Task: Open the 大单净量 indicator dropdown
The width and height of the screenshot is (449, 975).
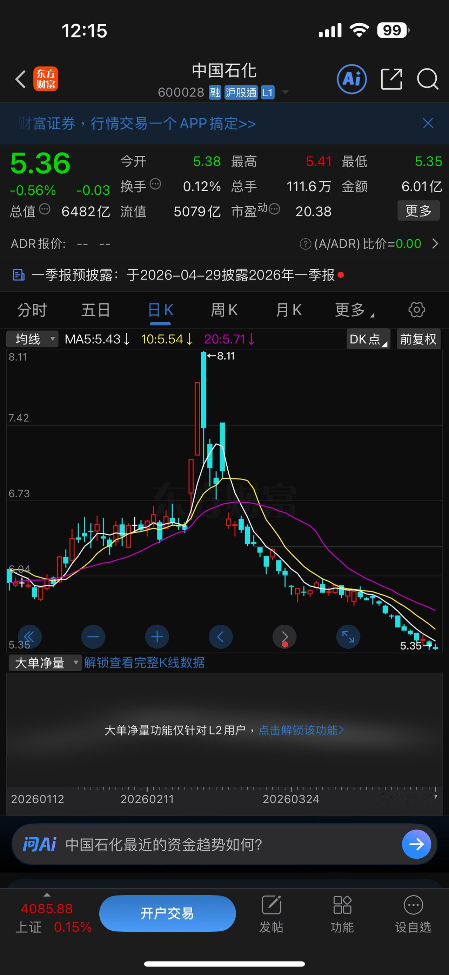Action: [x=45, y=663]
